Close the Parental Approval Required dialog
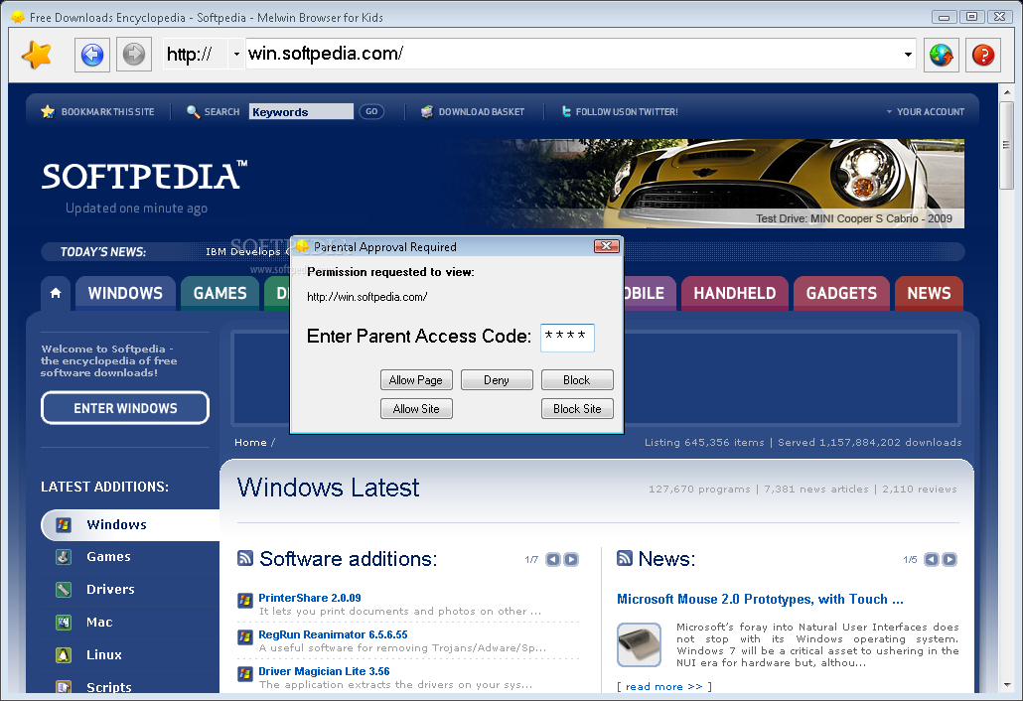The height and width of the screenshot is (701, 1023). (606, 246)
